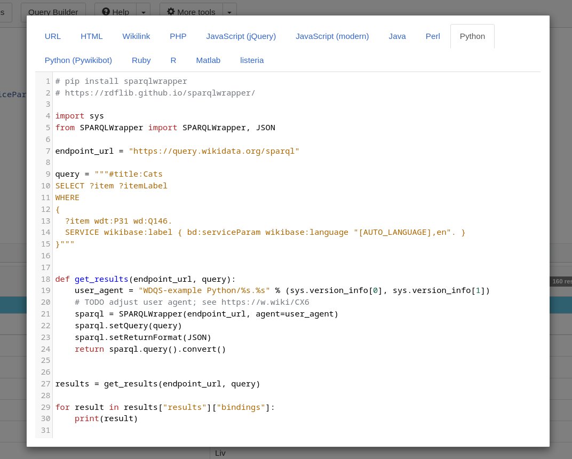Click the 'import sys' line
The height and width of the screenshot is (459, 572).
click(x=80, y=116)
